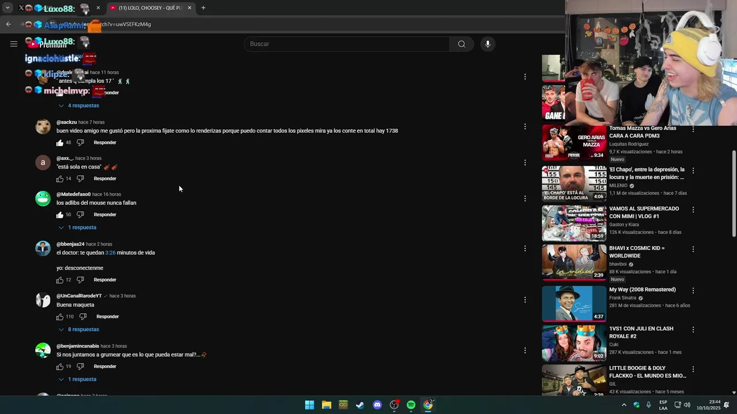Viewport: 737px width, 414px height.
Task: Expand '1 respuesta' under @benjamincanabis comment
Action: (78, 379)
